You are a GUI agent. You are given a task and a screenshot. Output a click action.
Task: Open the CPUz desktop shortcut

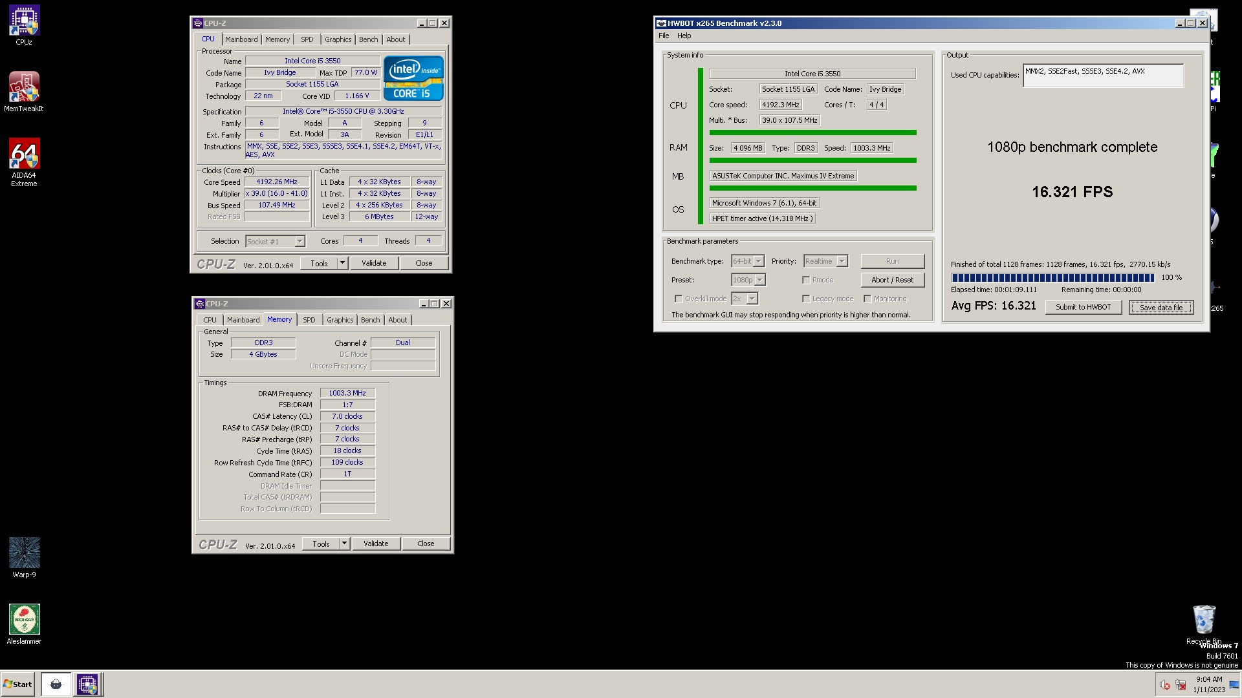pos(24,25)
